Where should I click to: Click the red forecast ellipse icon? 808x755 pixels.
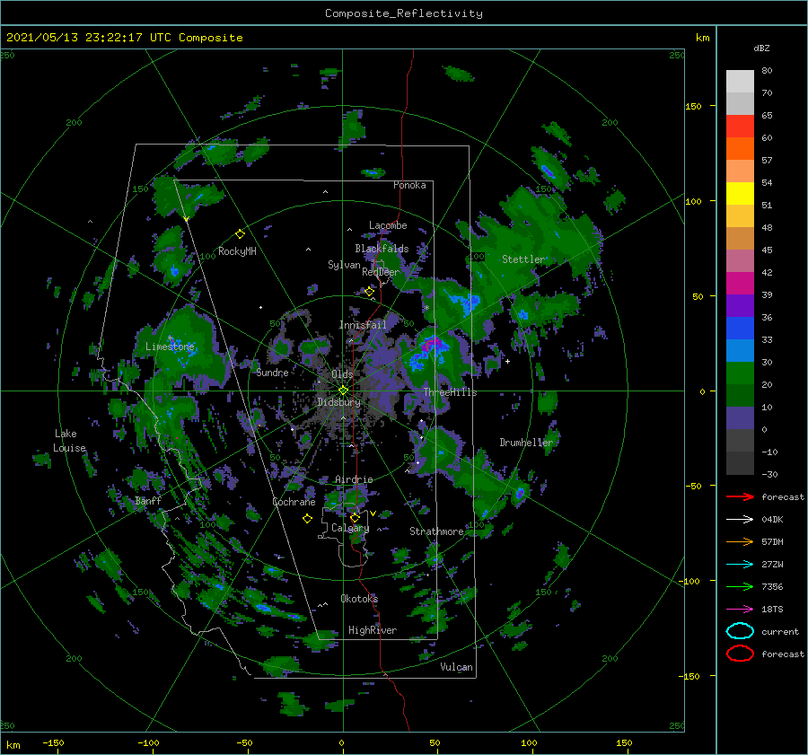click(x=740, y=654)
